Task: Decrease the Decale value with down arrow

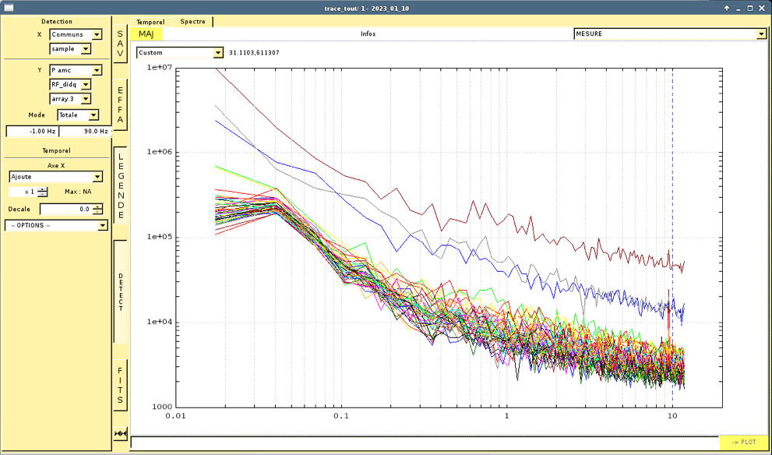Action: 98,212
